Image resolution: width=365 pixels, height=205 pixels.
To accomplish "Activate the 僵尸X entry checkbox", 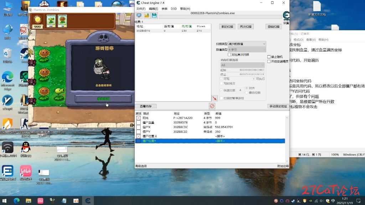I will pos(138,127).
